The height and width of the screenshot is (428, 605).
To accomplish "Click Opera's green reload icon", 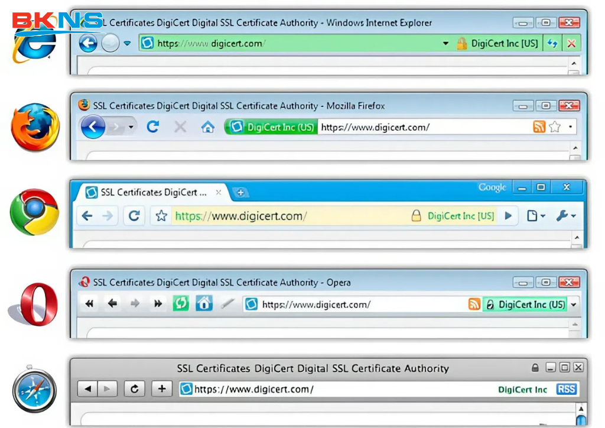I will coord(180,304).
